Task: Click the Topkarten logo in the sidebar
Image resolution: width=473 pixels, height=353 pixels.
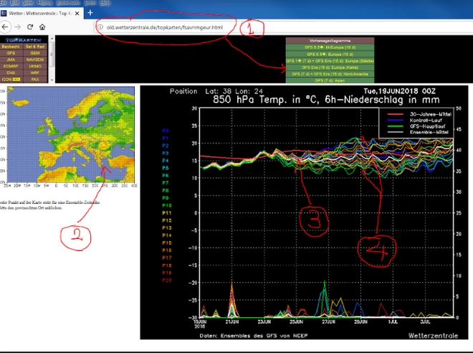Action: [x=24, y=41]
